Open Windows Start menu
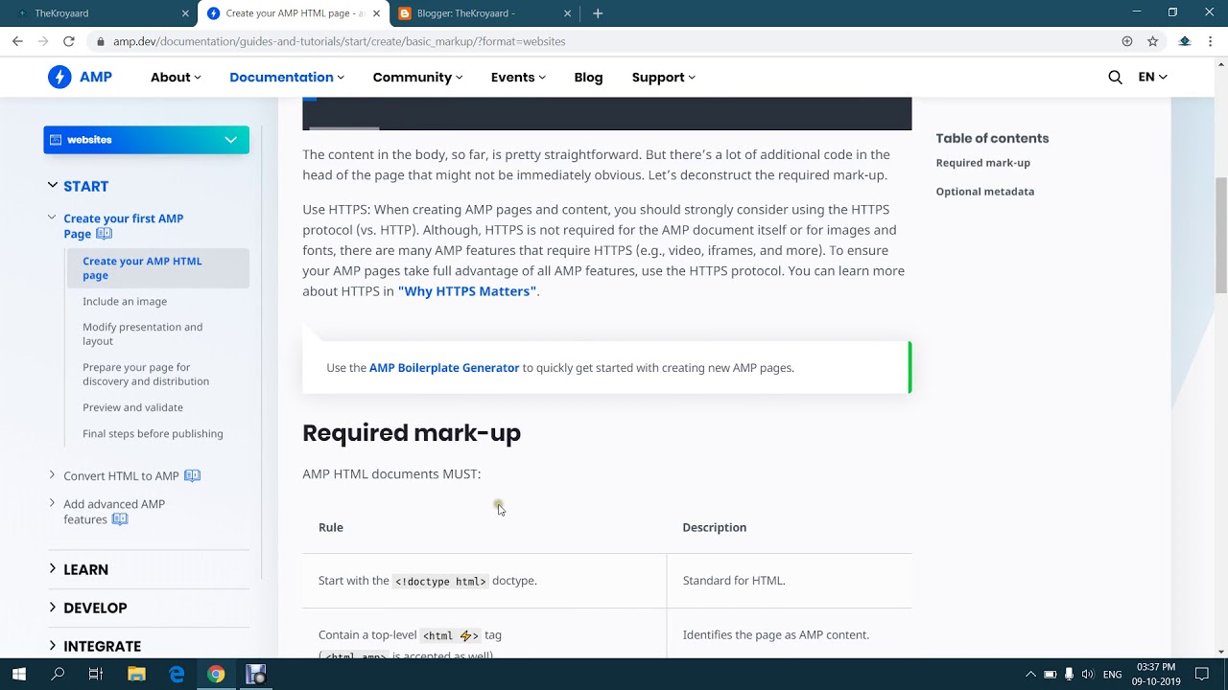 [x=19, y=674]
